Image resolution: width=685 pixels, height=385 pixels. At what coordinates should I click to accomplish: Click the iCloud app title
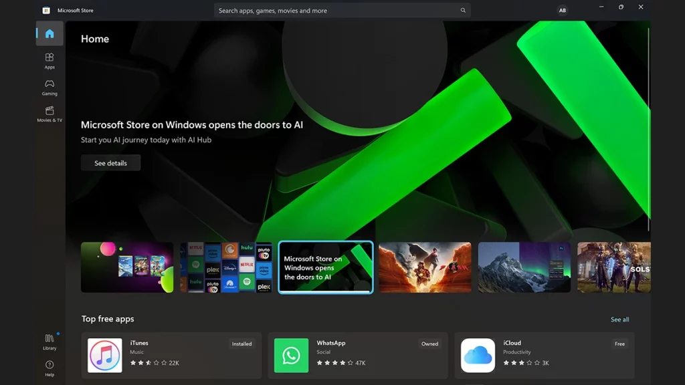point(512,343)
